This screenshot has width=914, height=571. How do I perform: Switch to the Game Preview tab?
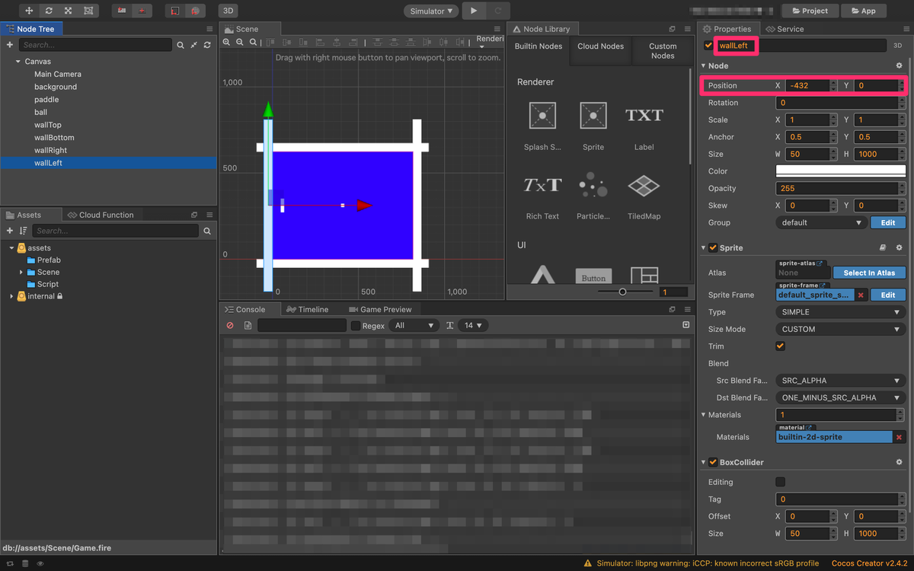380,309
